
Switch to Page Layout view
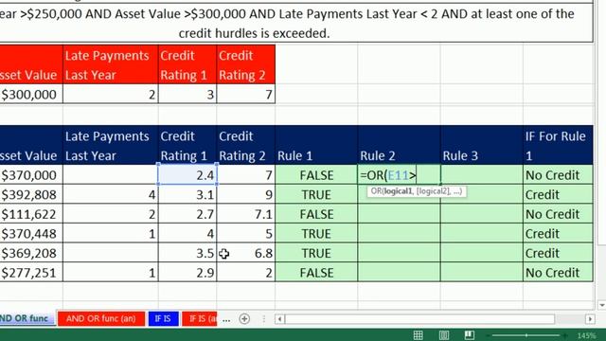pos(444,335)
